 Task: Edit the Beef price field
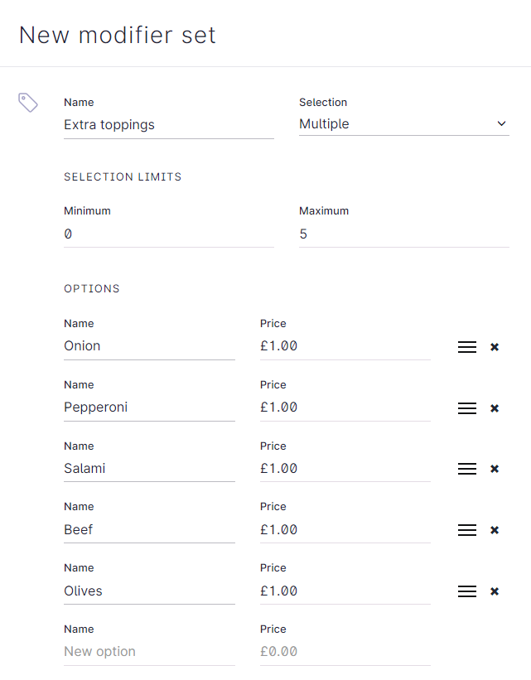[x=345, y=530]
